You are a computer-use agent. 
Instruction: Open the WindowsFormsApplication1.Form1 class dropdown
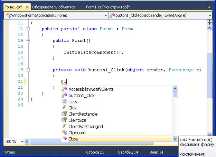coord(106,16)
